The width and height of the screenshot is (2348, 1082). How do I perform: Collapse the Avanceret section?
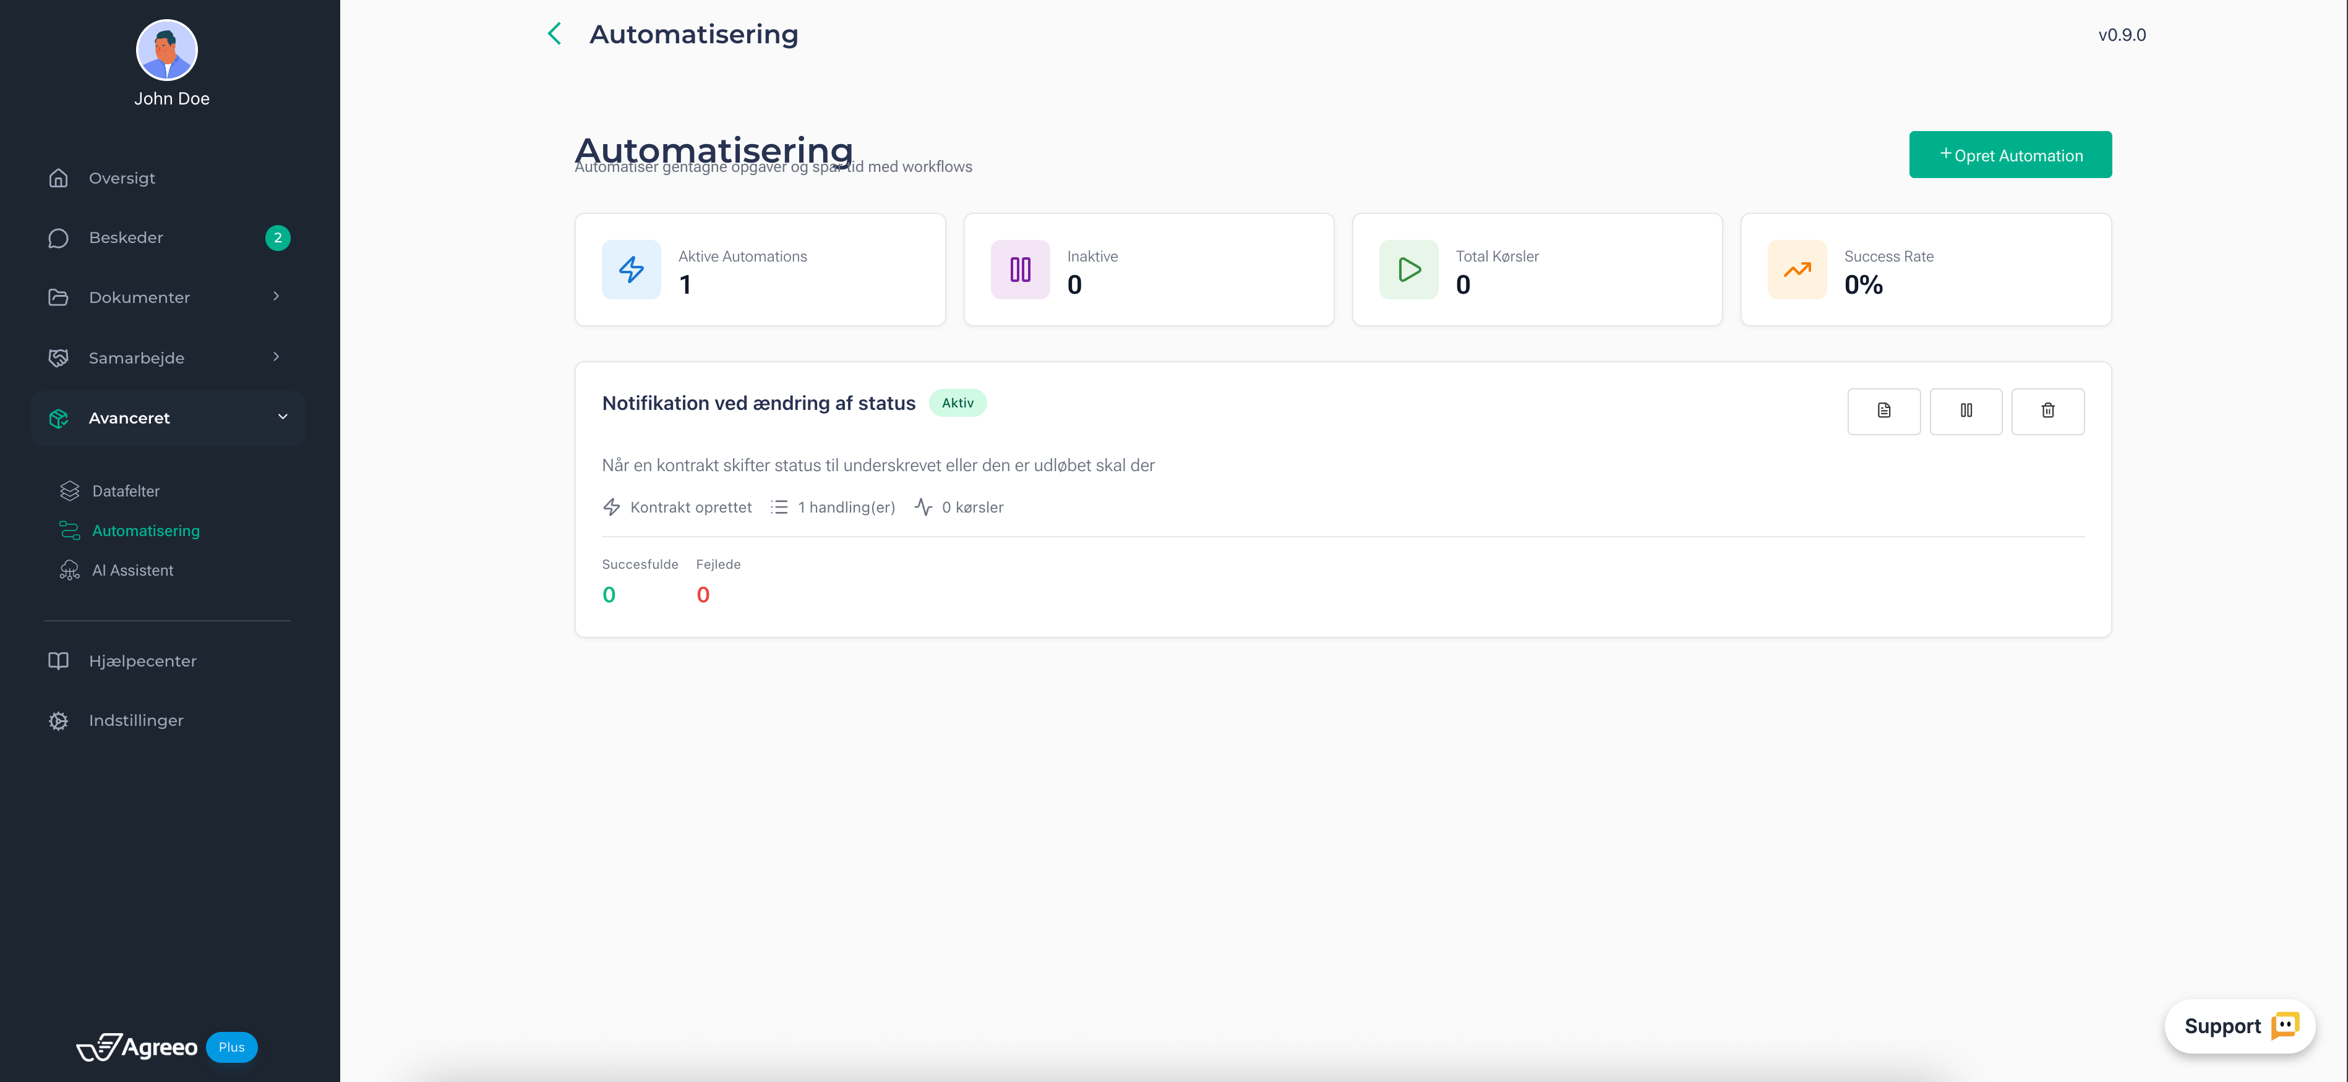pos(281,417)
